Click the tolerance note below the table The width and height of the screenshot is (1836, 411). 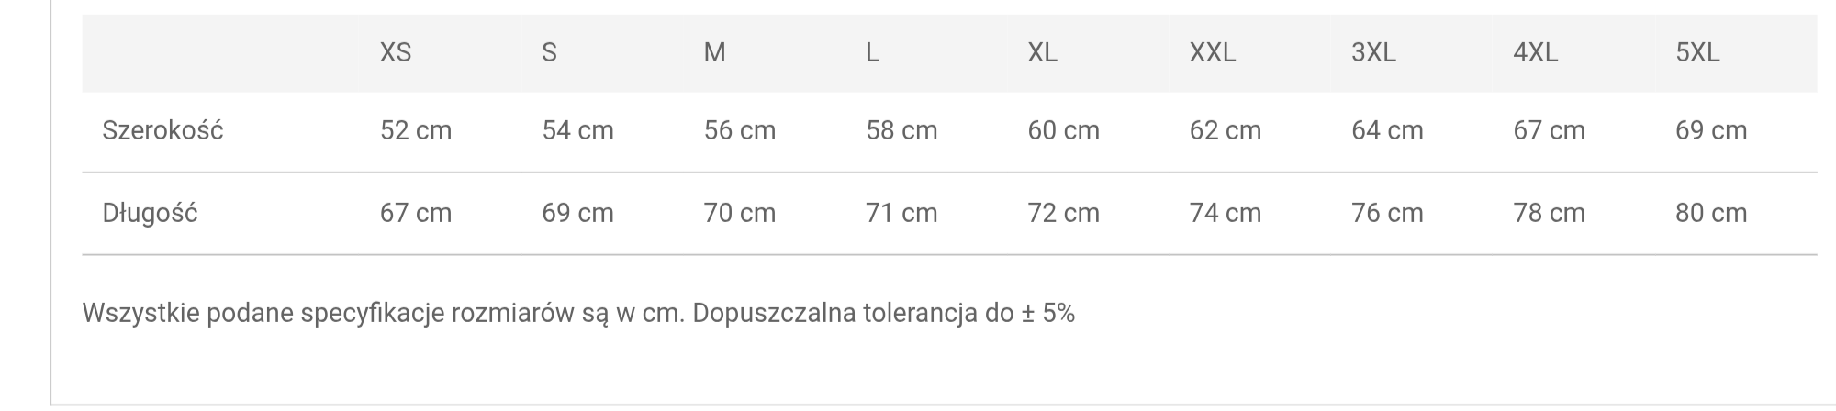578,314
